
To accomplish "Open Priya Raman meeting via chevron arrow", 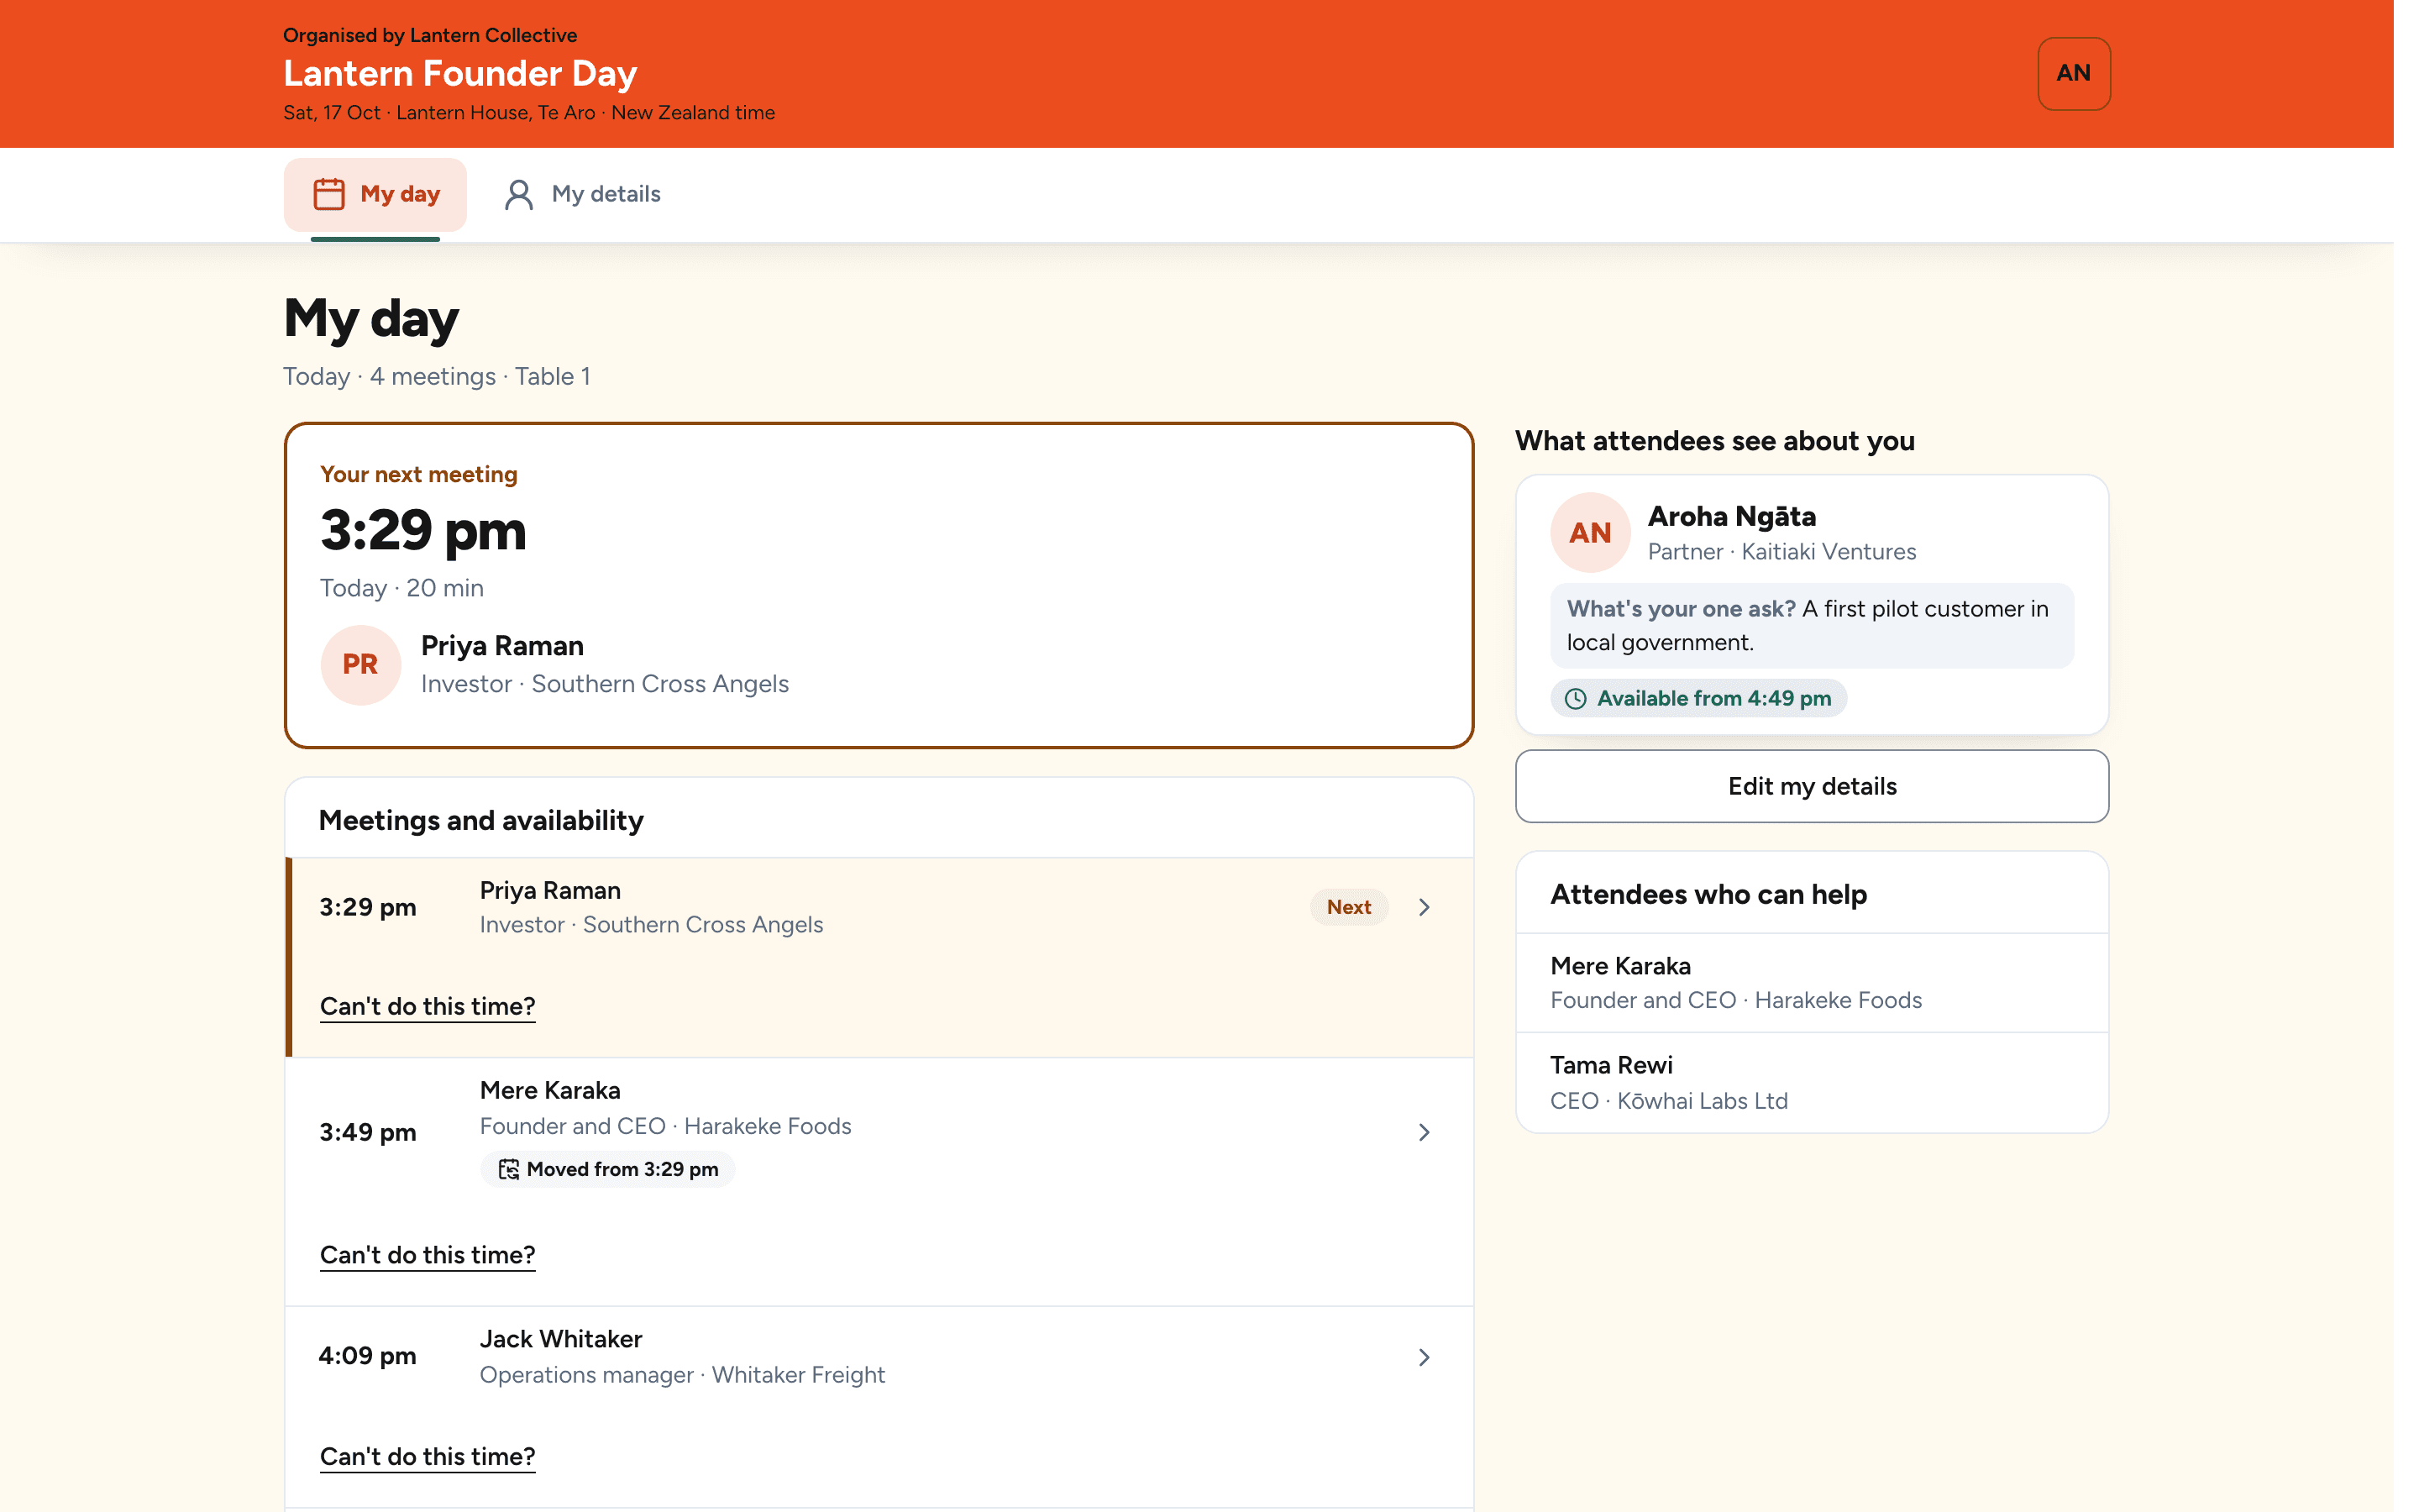I will (1424, 907).
